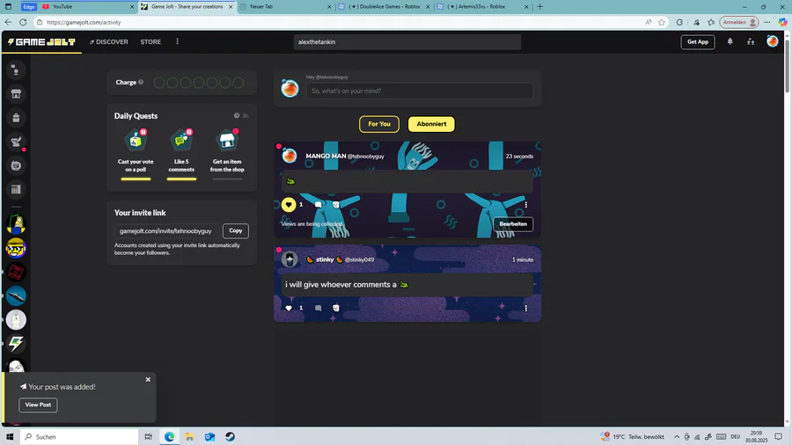Open the quests sidebar icon with red dot
The width and height of the screenshot is (792, 445).
[x=16, y=142]
